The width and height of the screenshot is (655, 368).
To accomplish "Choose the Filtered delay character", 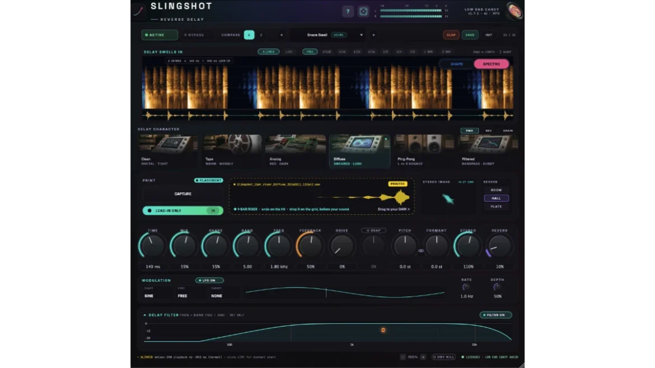I will pyautogui.click(x=488, y=150).
